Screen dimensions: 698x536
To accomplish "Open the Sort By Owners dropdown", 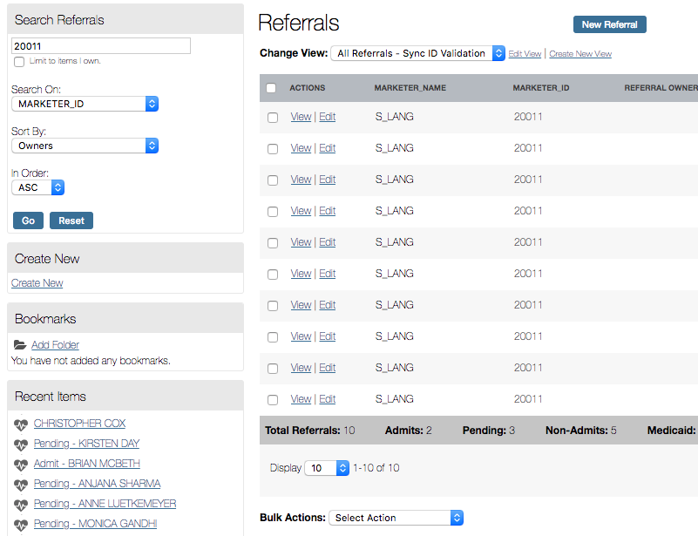I will click(x=85, y=146).
